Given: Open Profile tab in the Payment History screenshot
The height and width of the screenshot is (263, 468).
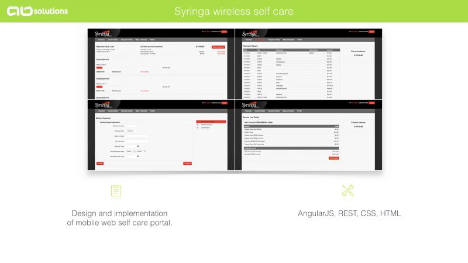Looking at the screenshot, I should point(300,40).
